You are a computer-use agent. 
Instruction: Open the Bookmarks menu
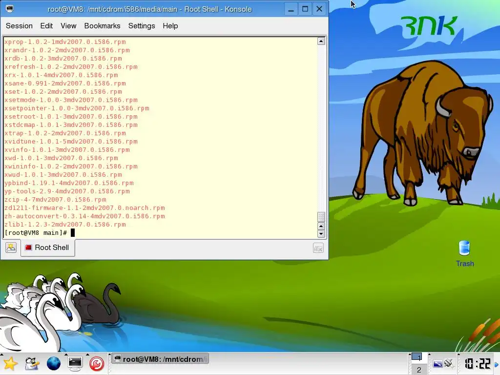click(102, 26)
